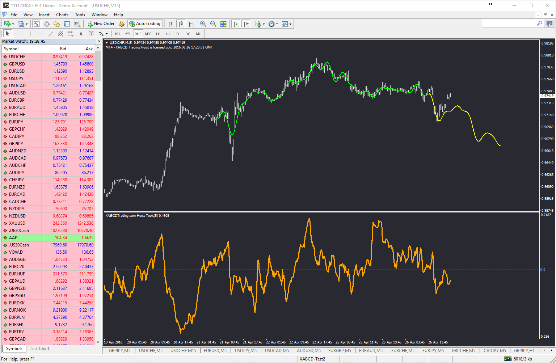
Task: Switch to bar chart display
Action: pos(171,24)
